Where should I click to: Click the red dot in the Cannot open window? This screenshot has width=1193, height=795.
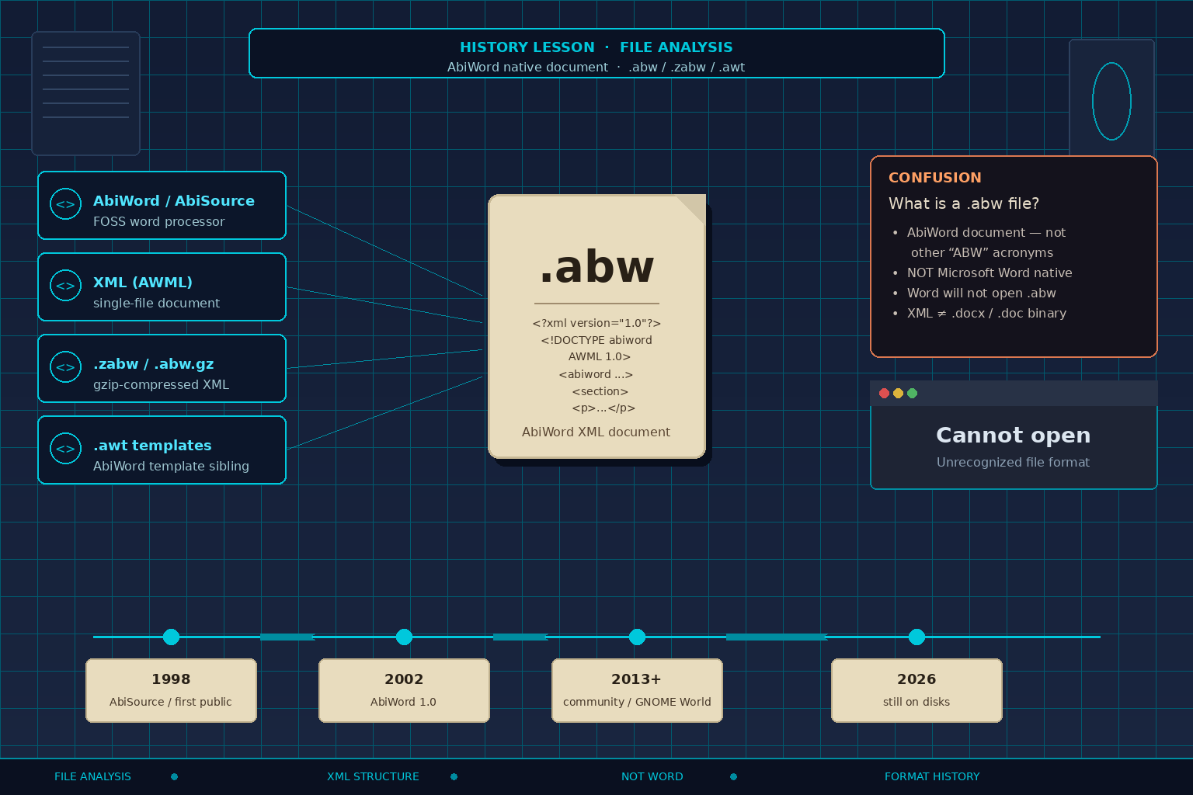[x=884, y=393]
